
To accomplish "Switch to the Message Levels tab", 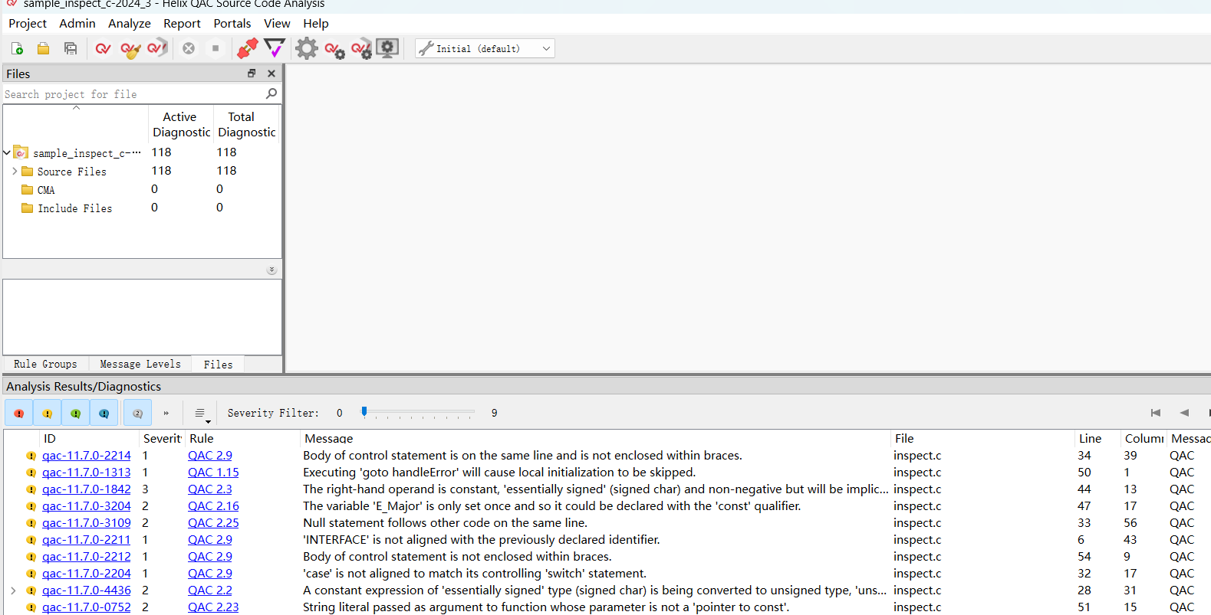I will [x=140, y=365].
